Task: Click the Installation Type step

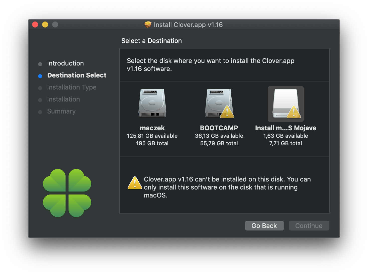Action: 72,87
